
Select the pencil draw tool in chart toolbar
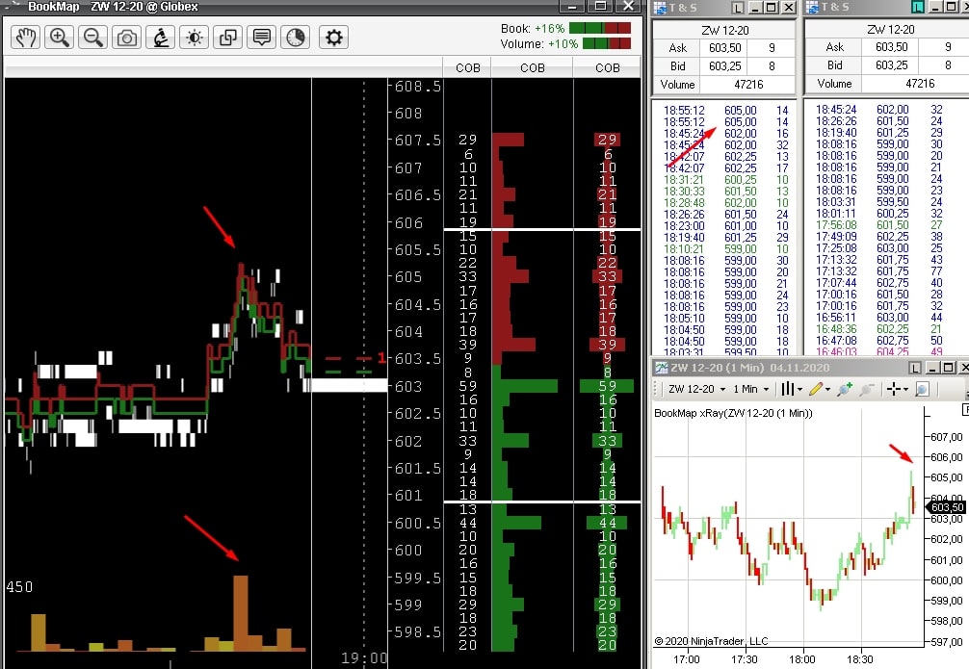click(816, 389)
